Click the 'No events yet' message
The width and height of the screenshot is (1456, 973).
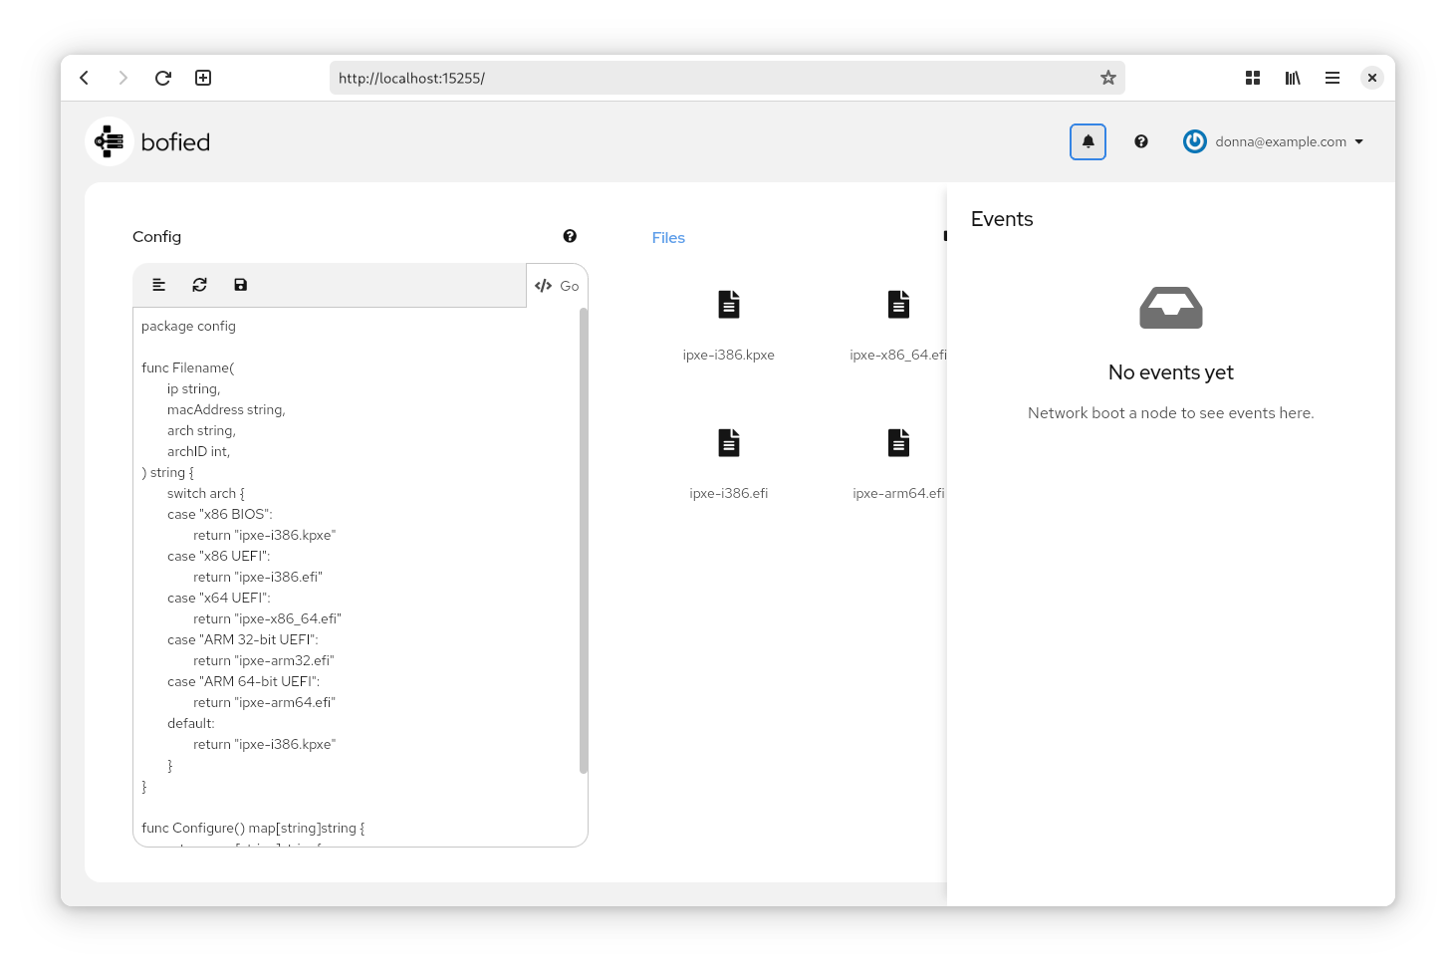(1171, 372)
